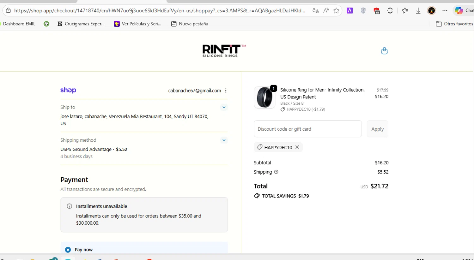Click the Shop Pay logo

point(68,90)
